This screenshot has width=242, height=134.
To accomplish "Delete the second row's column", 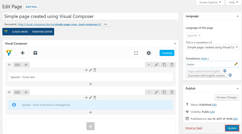I will coord(95,98).
